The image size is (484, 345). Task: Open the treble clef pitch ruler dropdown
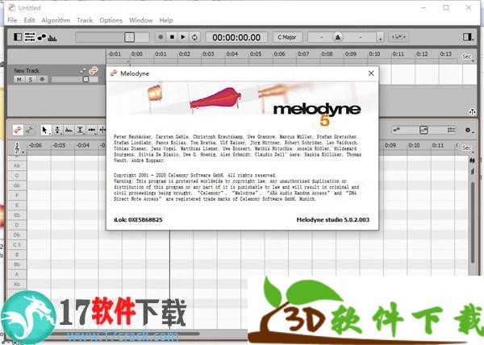click(x=18, y=148)
